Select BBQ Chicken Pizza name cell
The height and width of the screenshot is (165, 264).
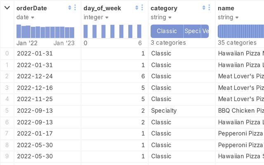(x=241, y=111)
